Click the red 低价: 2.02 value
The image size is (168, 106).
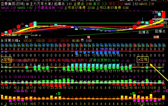[116, 4]
